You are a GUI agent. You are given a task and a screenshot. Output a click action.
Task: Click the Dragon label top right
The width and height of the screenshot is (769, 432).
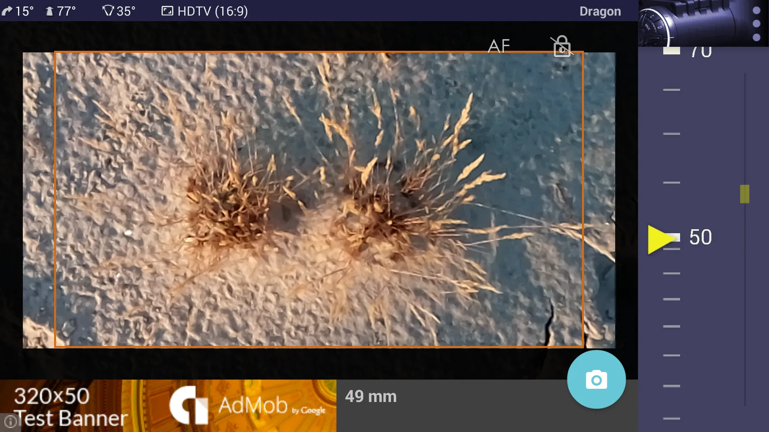pyautogui.click(x=600, y=10)
